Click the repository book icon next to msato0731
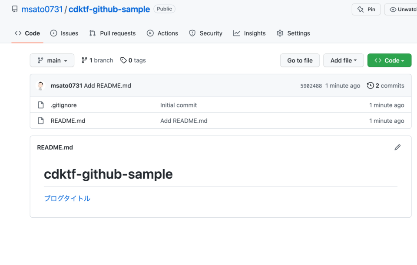This screenshot has height=265, width=417. 14,9
